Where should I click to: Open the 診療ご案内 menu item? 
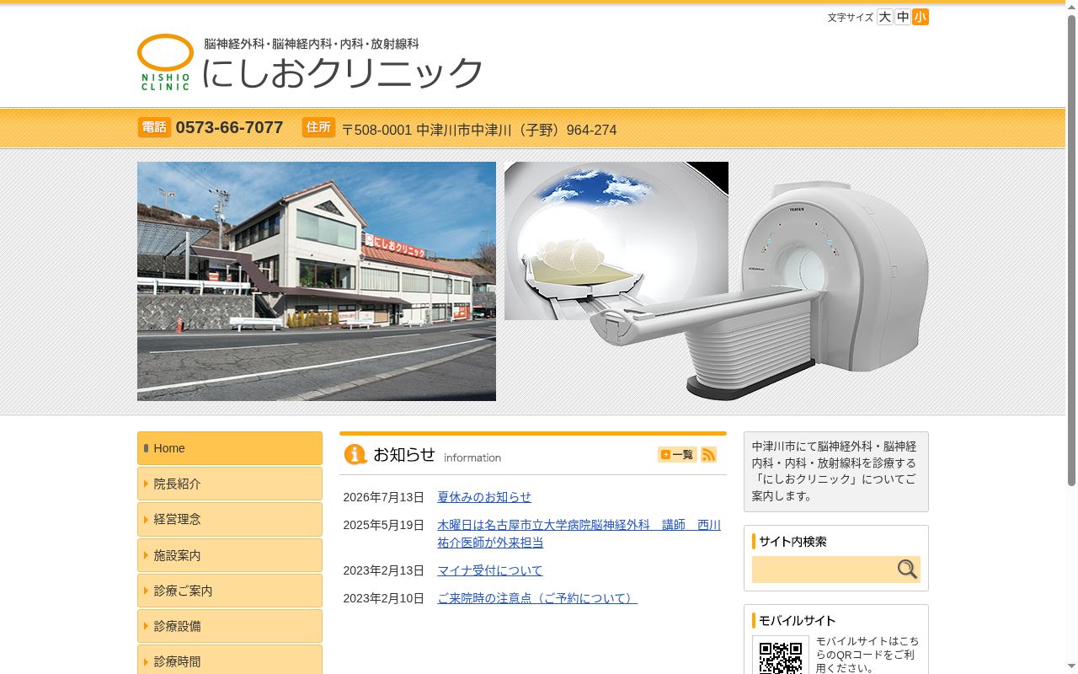230,591
